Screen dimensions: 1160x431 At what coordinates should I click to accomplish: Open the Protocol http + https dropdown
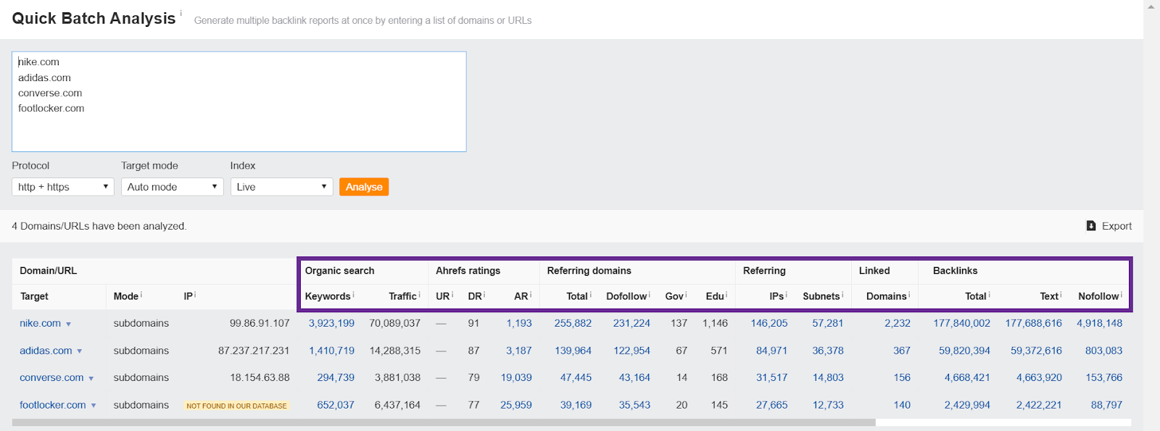pyautogui.click(x=63, y=187)
